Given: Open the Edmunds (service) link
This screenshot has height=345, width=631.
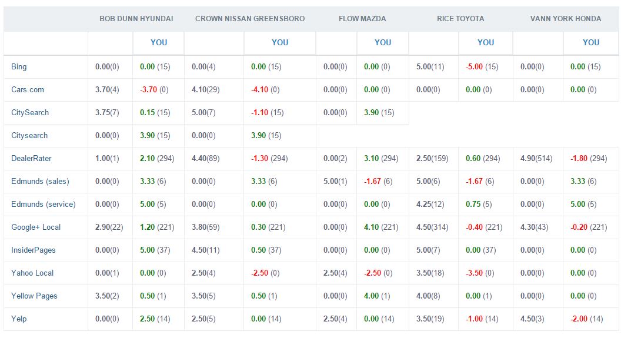Looking at the screenshot, I should 43,205.
